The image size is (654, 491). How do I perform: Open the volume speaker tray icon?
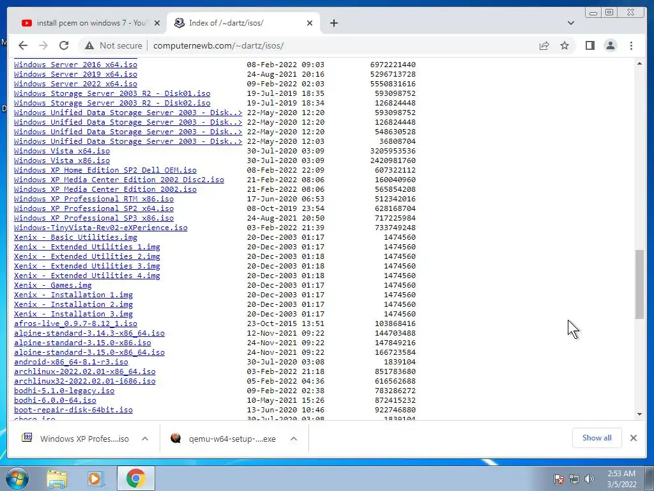coord(589,479)
